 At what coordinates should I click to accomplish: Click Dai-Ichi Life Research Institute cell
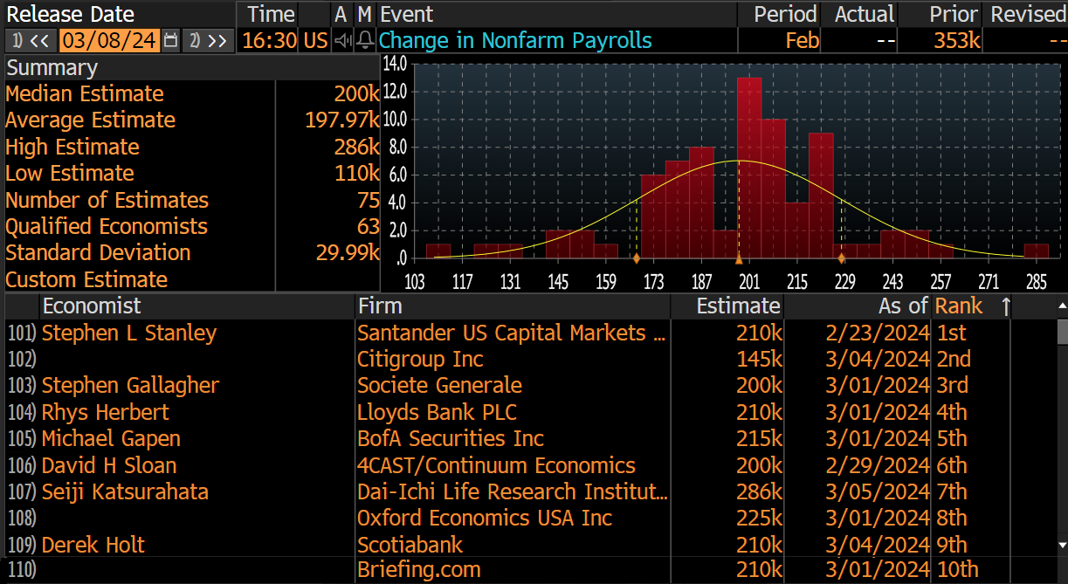click(513, 492)
